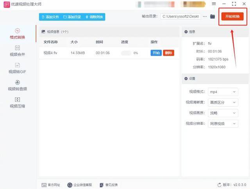
Task: Click the 操作 column header
Action: point(154,42)
